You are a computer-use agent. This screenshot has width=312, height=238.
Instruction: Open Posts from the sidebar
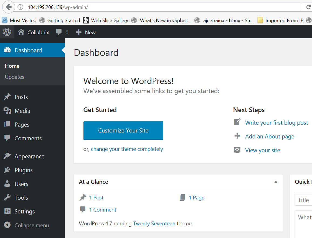click(x=21, y=97)
